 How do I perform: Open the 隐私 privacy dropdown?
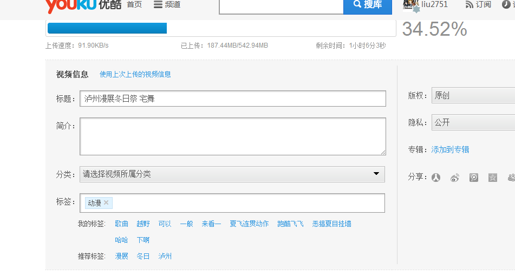[x=473, y=122]
